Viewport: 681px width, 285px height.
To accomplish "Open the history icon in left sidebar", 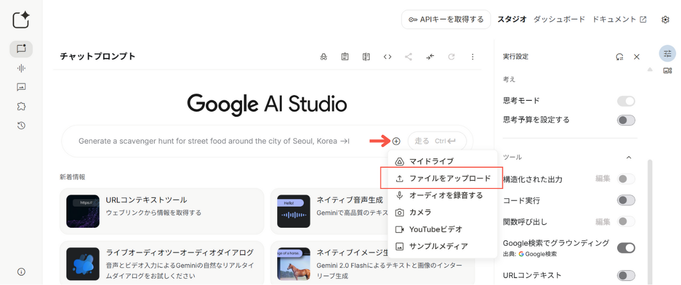I will [x=21, y=125].
